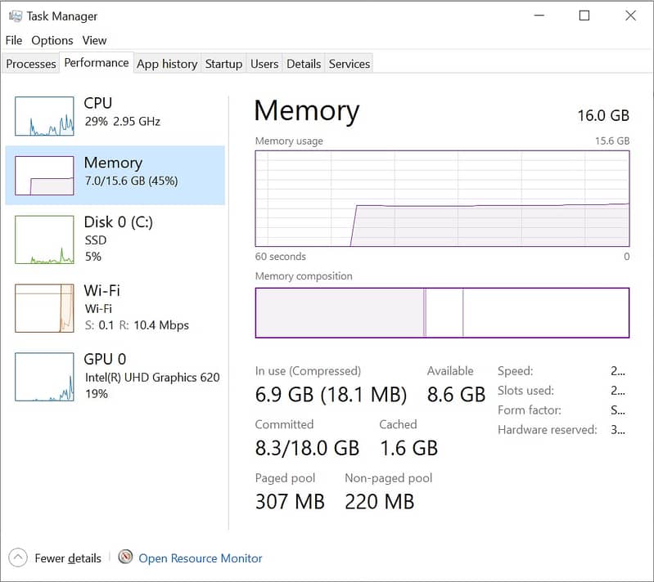Open the Wi-Fi performance graph thumbnail

(44, 308)
